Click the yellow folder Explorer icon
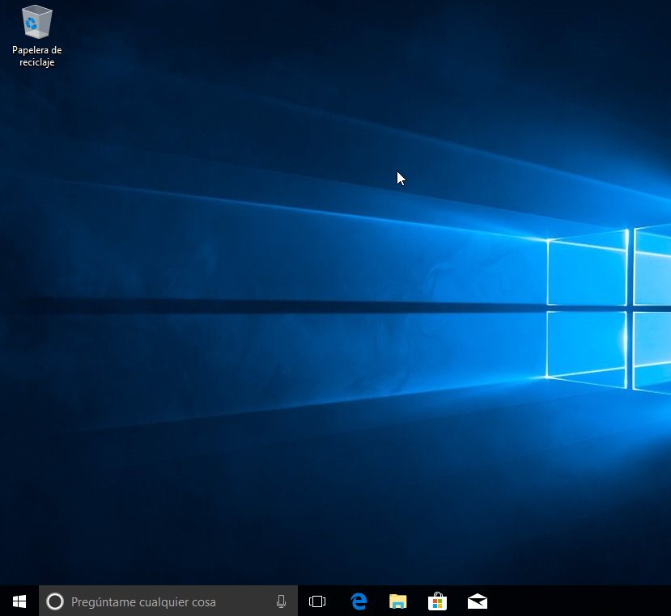671x616 pixels. pyautogui.click(x=398, y=601)
